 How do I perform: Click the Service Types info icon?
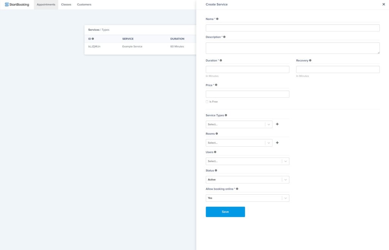click(x=226, y=115)
